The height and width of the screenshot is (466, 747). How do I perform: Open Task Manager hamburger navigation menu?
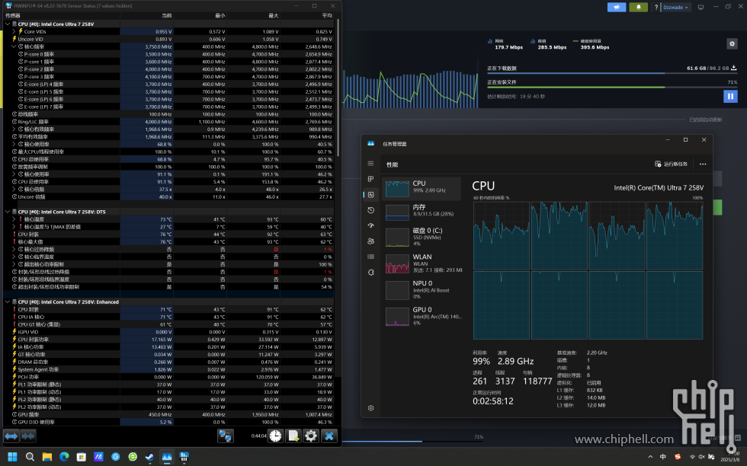click(370, 163)
